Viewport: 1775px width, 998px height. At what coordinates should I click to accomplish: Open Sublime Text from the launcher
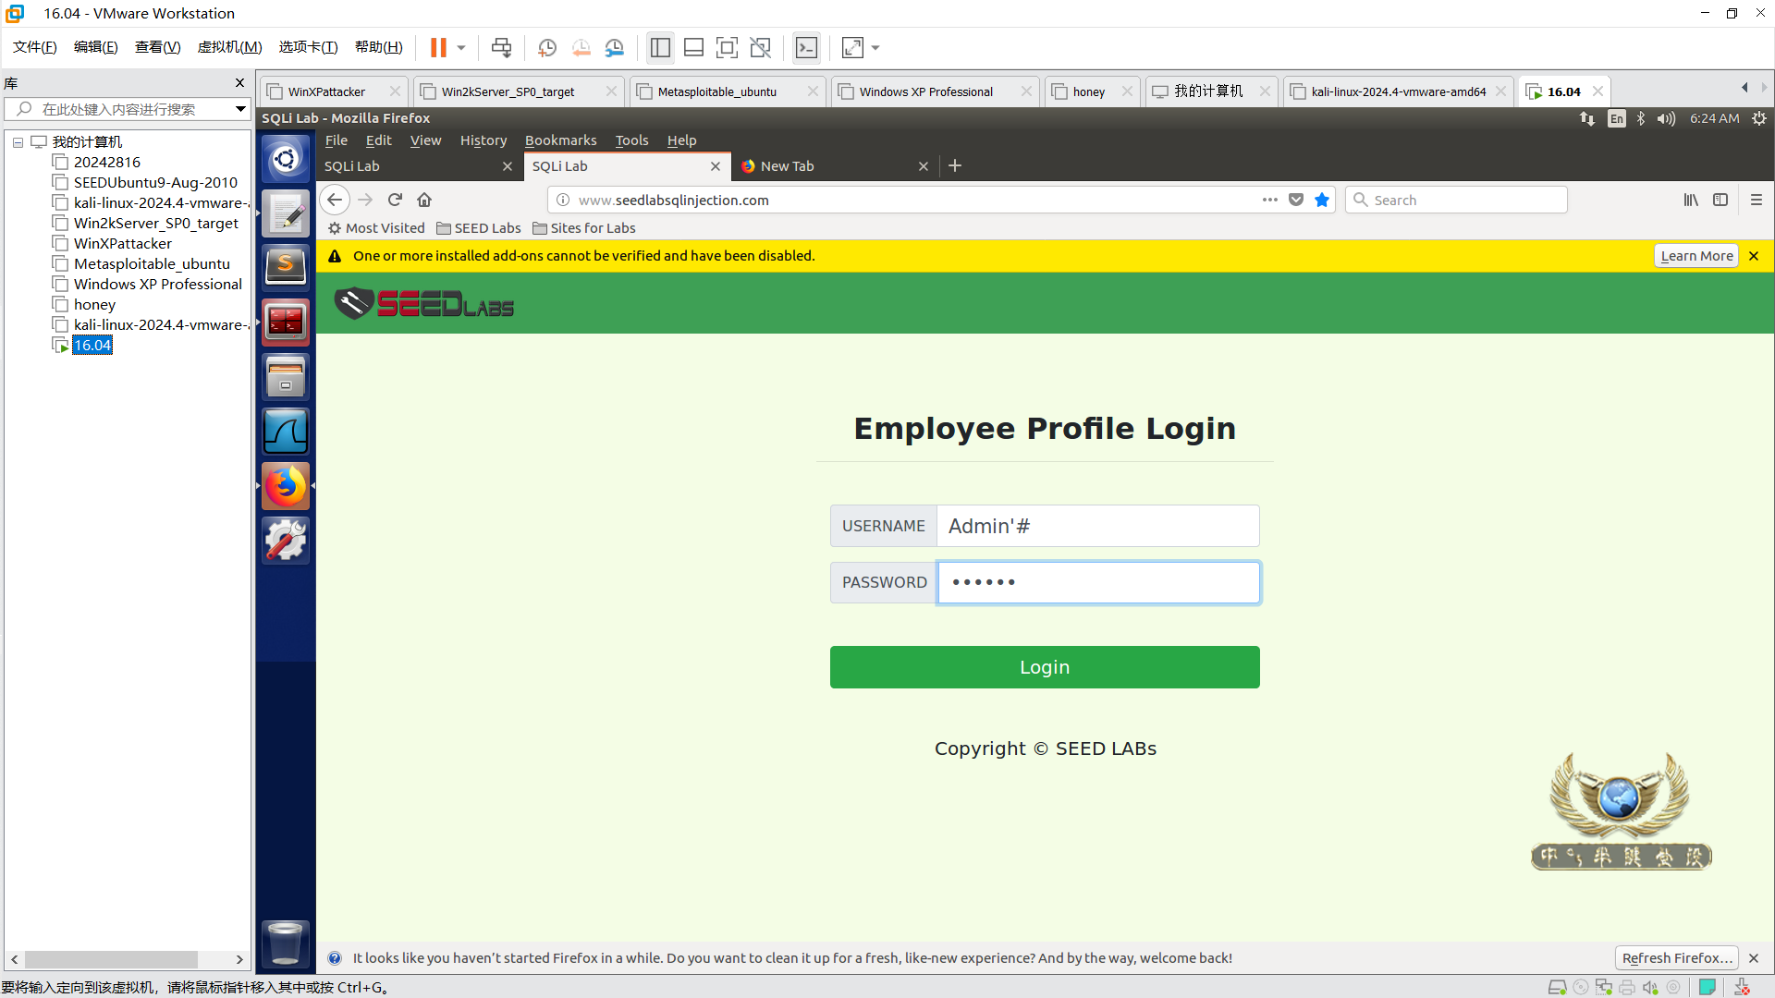point(286,266)
